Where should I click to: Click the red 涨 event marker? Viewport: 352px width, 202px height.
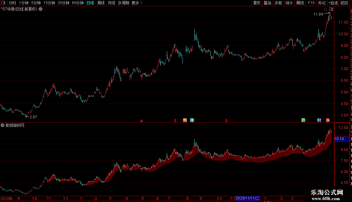click(328, 120)
